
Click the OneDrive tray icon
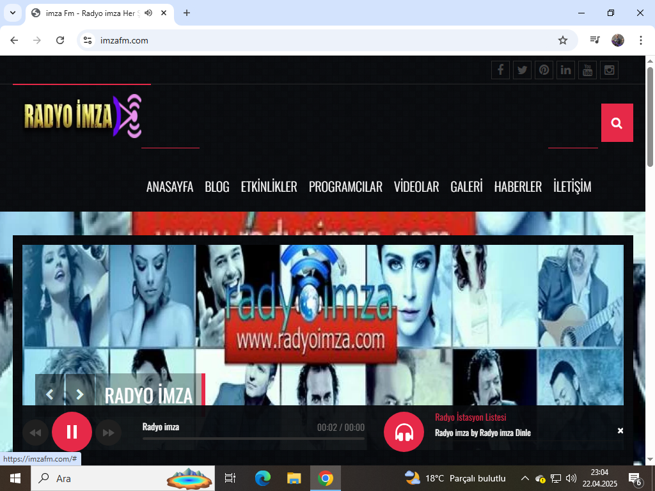(x=540, y=478)
